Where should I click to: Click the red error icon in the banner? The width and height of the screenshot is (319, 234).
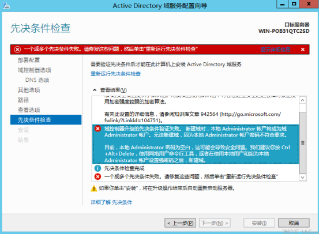[x=17, y=50]
